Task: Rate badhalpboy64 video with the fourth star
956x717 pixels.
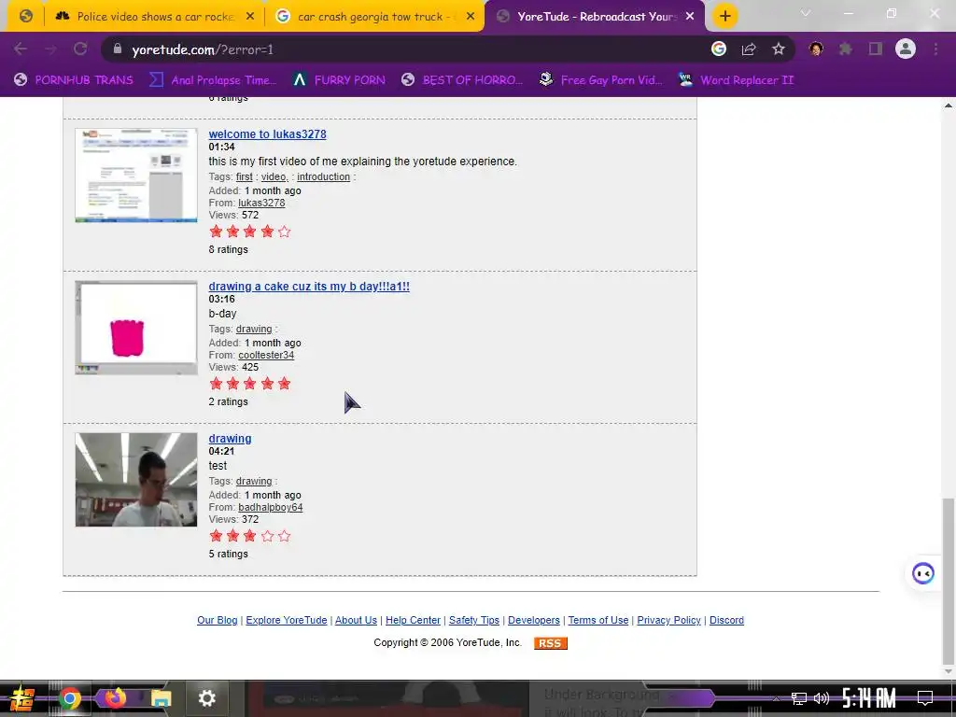Action: (267, 536)
